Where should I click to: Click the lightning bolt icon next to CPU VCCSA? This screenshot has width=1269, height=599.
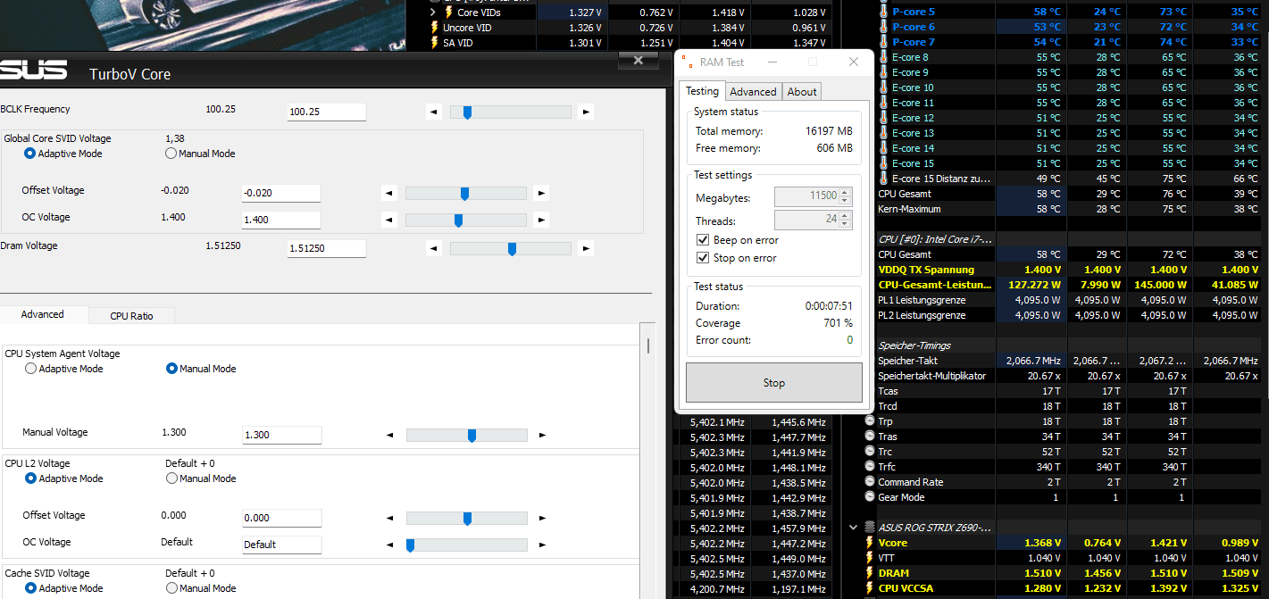870,588
